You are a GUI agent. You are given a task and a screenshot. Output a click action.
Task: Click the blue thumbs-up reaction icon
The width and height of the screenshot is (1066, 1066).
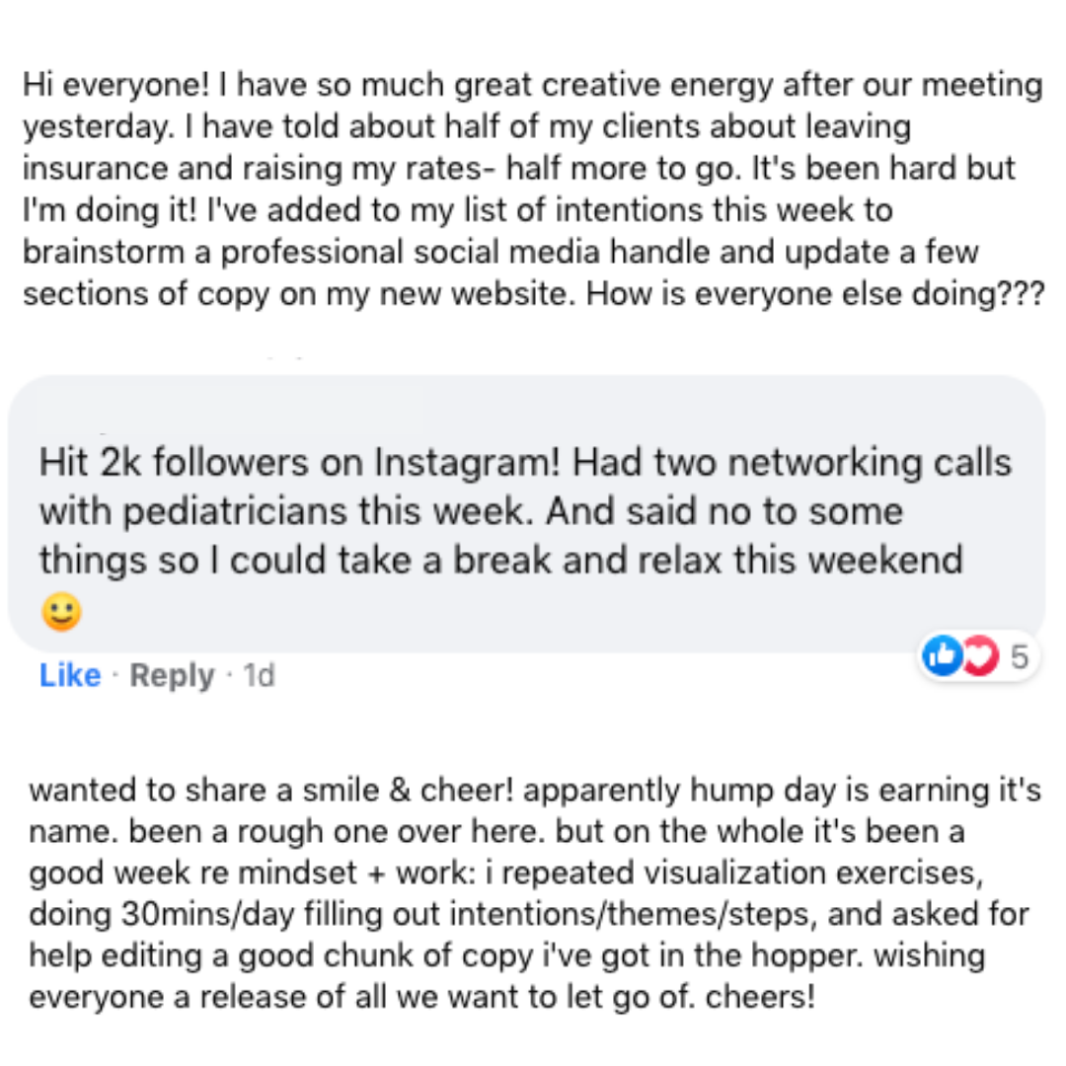click(x=943, y=655)
